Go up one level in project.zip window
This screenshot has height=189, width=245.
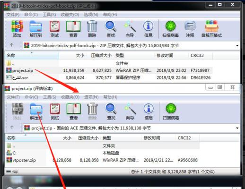12,128
